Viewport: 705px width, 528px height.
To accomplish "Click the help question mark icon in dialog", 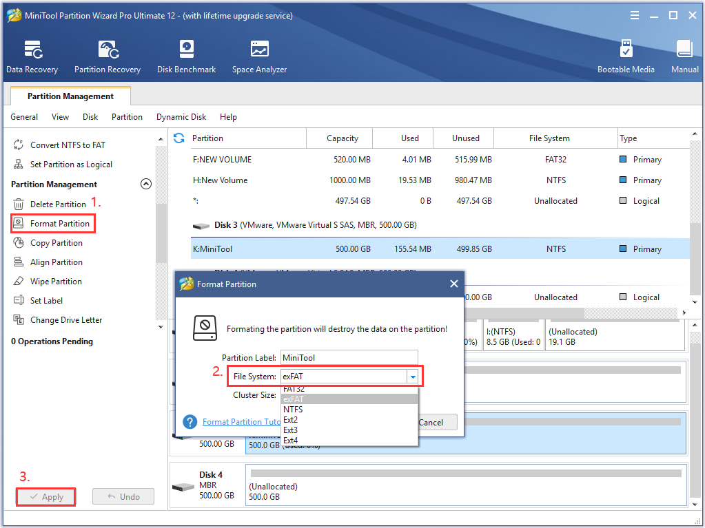I will click(190, 421).
